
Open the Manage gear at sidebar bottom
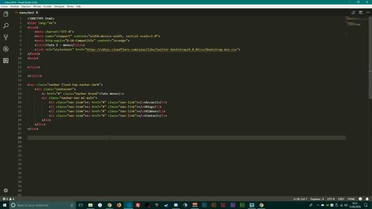pos(6,190)
